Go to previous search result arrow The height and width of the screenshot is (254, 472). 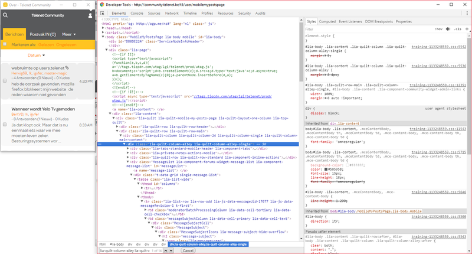(x=165, y=250)
